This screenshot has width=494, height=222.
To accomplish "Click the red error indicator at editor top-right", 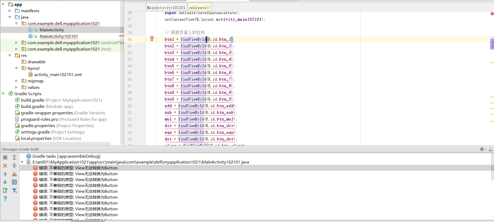I will click(x=492, y=14).
